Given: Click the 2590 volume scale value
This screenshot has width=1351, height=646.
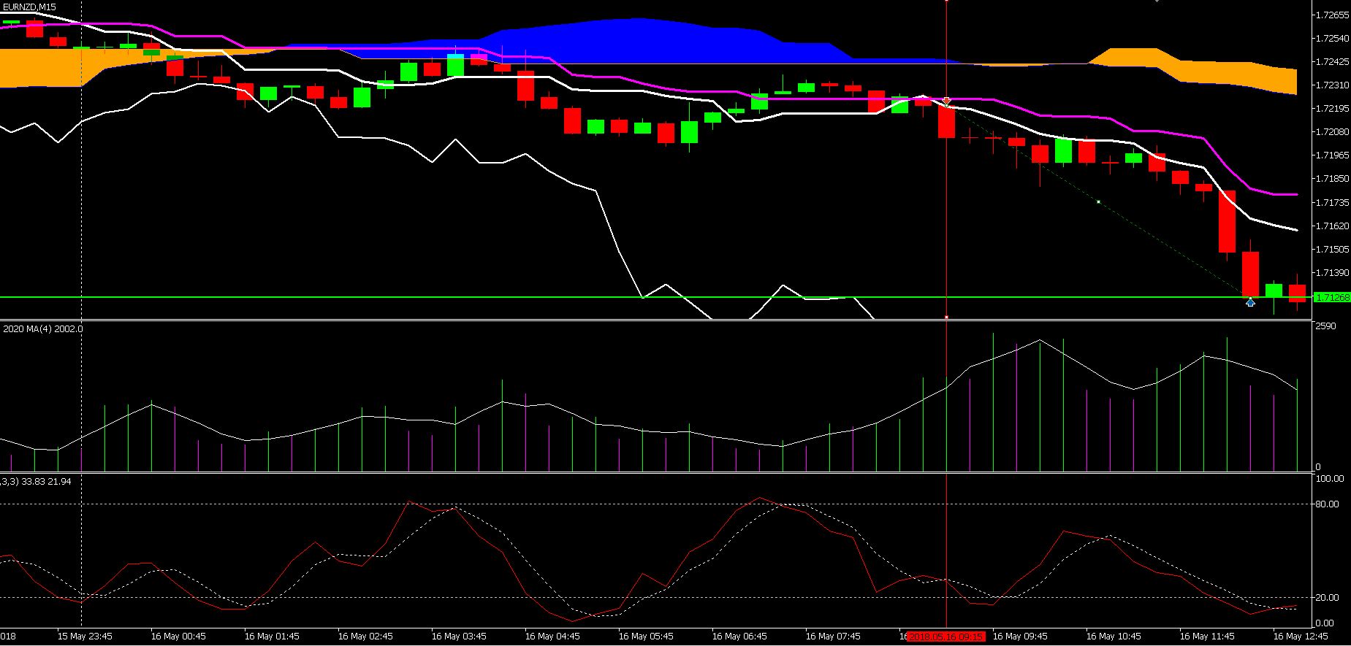Looking at the screenshot, I should (x=1325, y=326).
